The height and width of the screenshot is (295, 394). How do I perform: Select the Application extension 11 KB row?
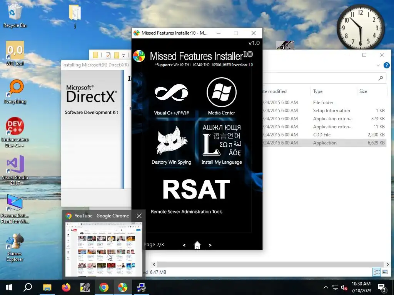click(x=324, y=126)
